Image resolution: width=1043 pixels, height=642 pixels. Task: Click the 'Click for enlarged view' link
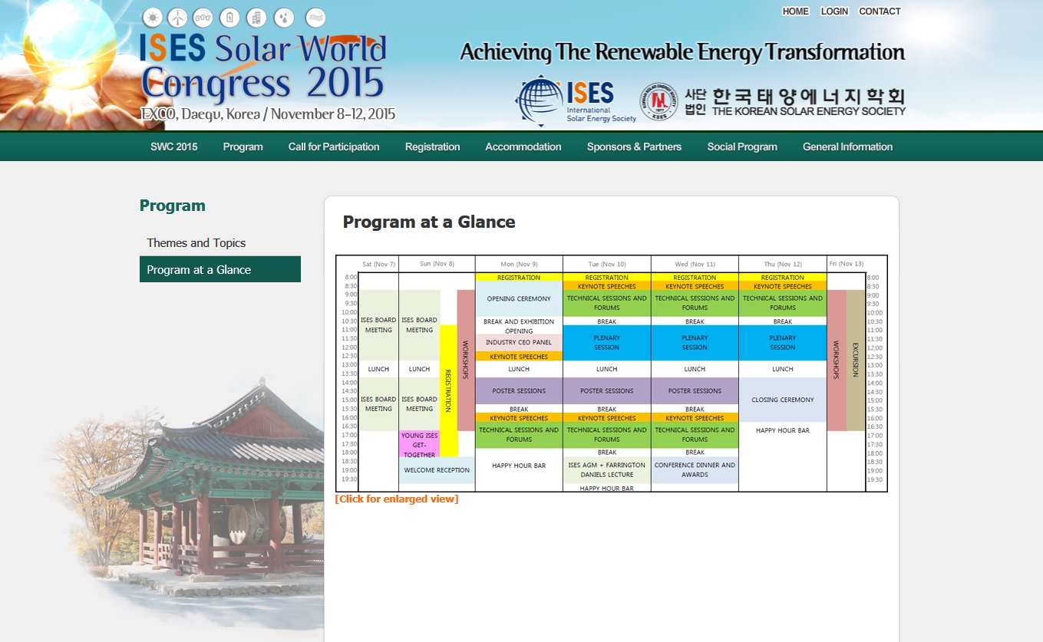click(x=397, y=499)
